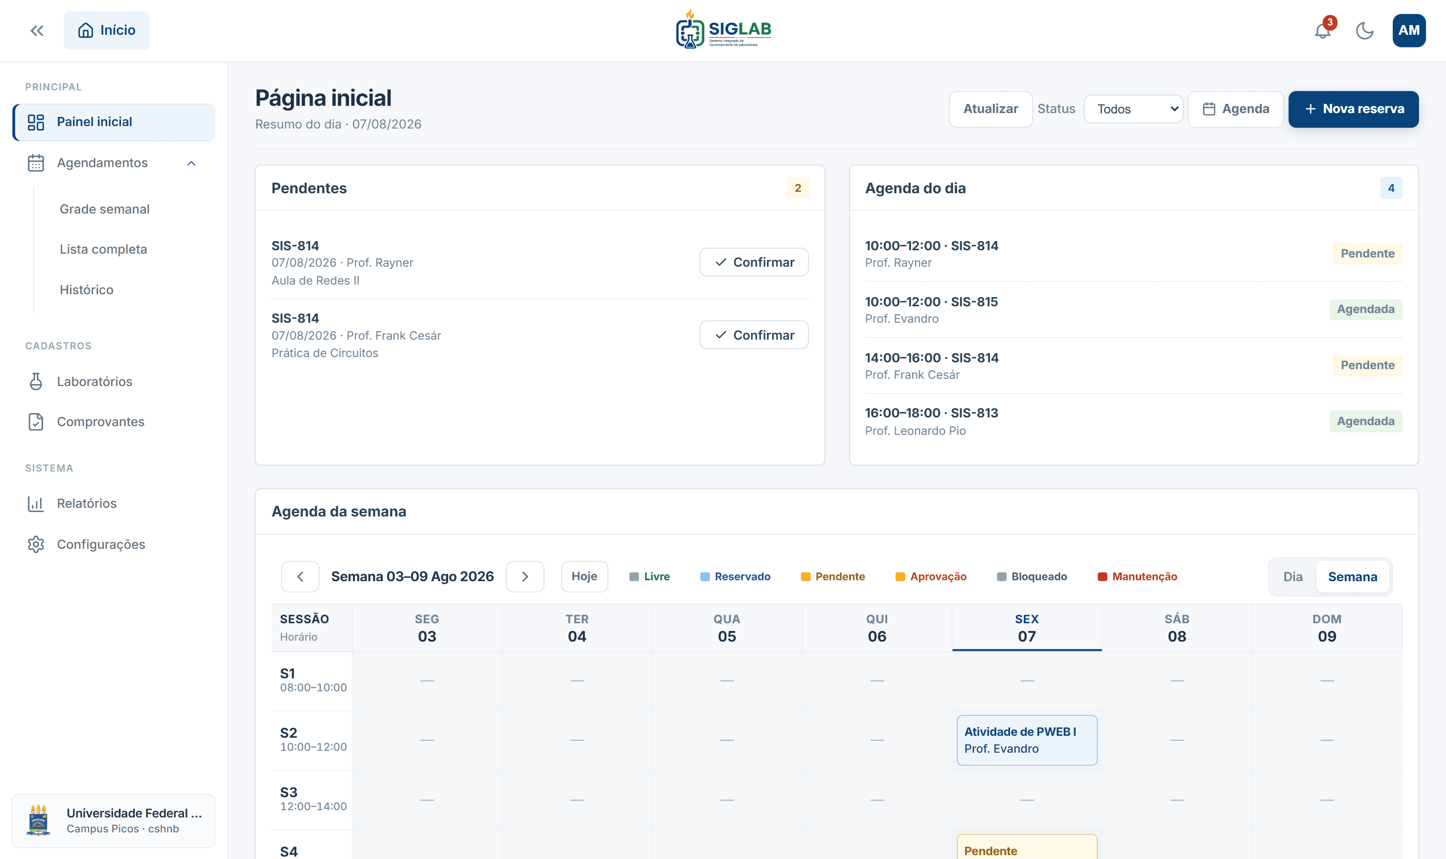
Task: Click the Relatórios bar chart icon
Action: (x=36, y=503)
